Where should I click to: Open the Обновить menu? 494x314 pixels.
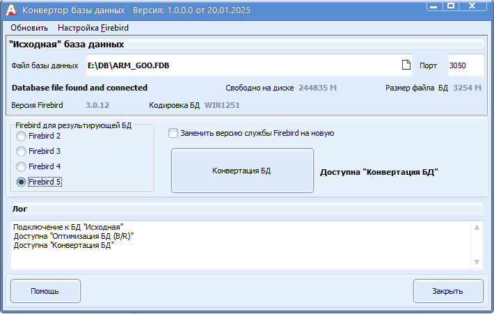pos(29,28)
